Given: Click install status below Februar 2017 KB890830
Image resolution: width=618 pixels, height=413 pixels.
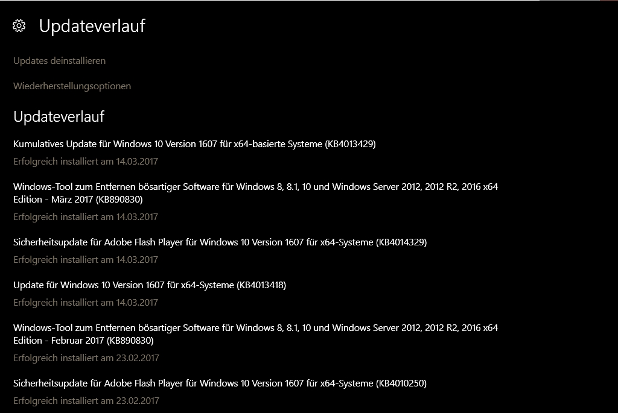Looking at the screenshot, I should pos(86,358).
